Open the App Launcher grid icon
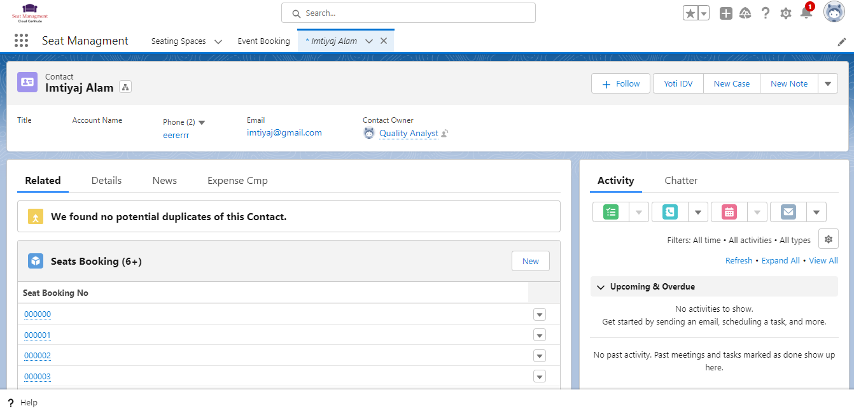The image size is (854, 413). coord(21,41)
